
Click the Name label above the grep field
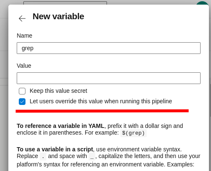tap(25, 36)
